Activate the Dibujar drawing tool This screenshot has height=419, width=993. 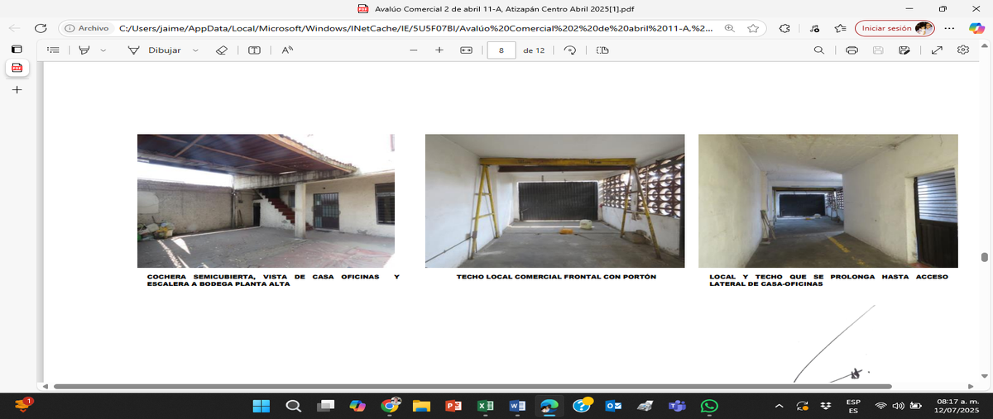point(155,50)
